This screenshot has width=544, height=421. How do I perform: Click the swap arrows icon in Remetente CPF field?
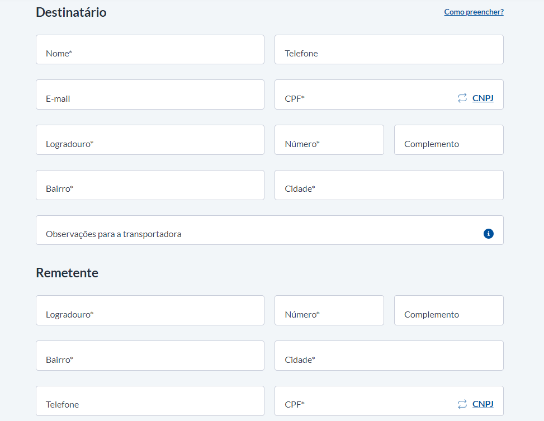(462, 404)
